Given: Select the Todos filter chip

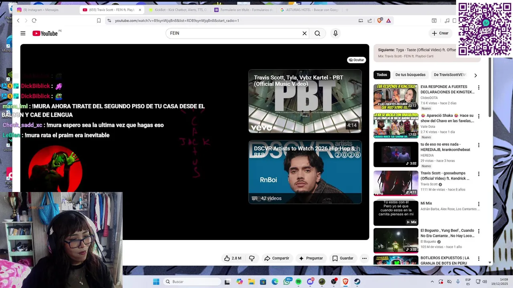Looking at the screenshot, I should (382, 75).
